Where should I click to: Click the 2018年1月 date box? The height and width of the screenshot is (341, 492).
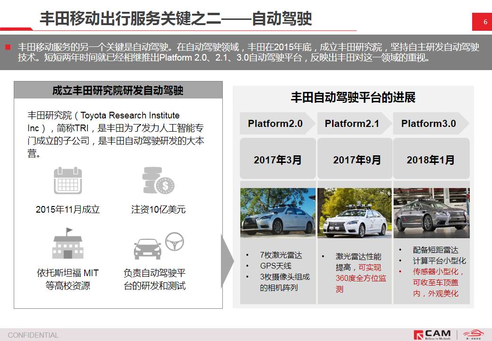[x=431, y=159]
